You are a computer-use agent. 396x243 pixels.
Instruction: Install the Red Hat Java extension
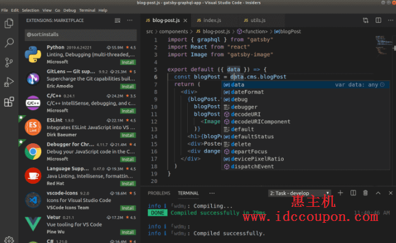coord(128,184)
